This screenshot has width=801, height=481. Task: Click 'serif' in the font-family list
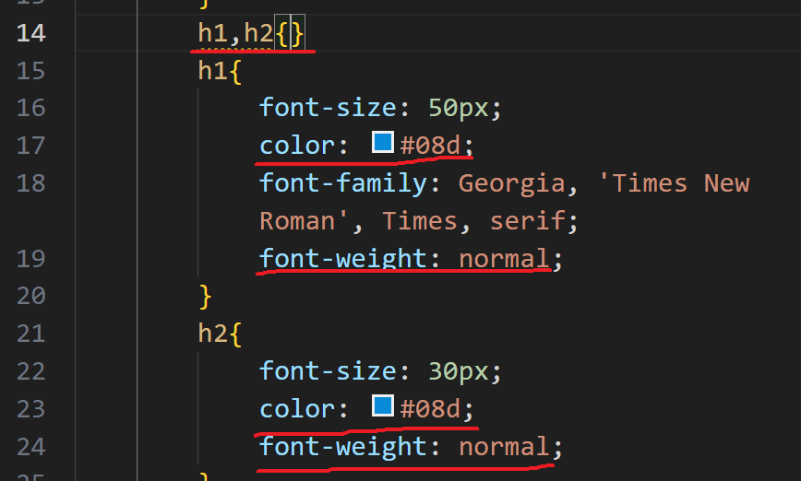click(528, 221)
